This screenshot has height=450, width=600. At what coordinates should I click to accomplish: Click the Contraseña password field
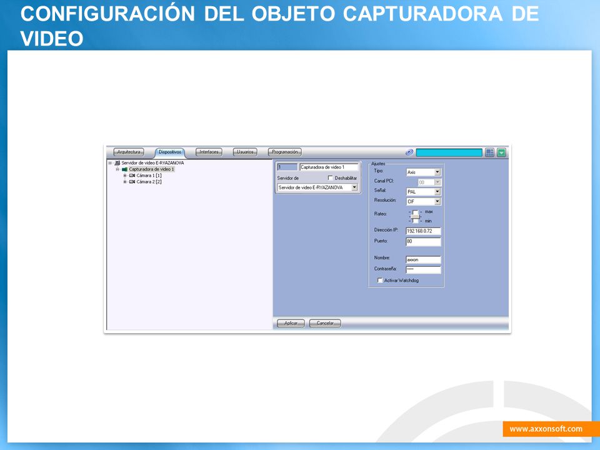(423, 270)
